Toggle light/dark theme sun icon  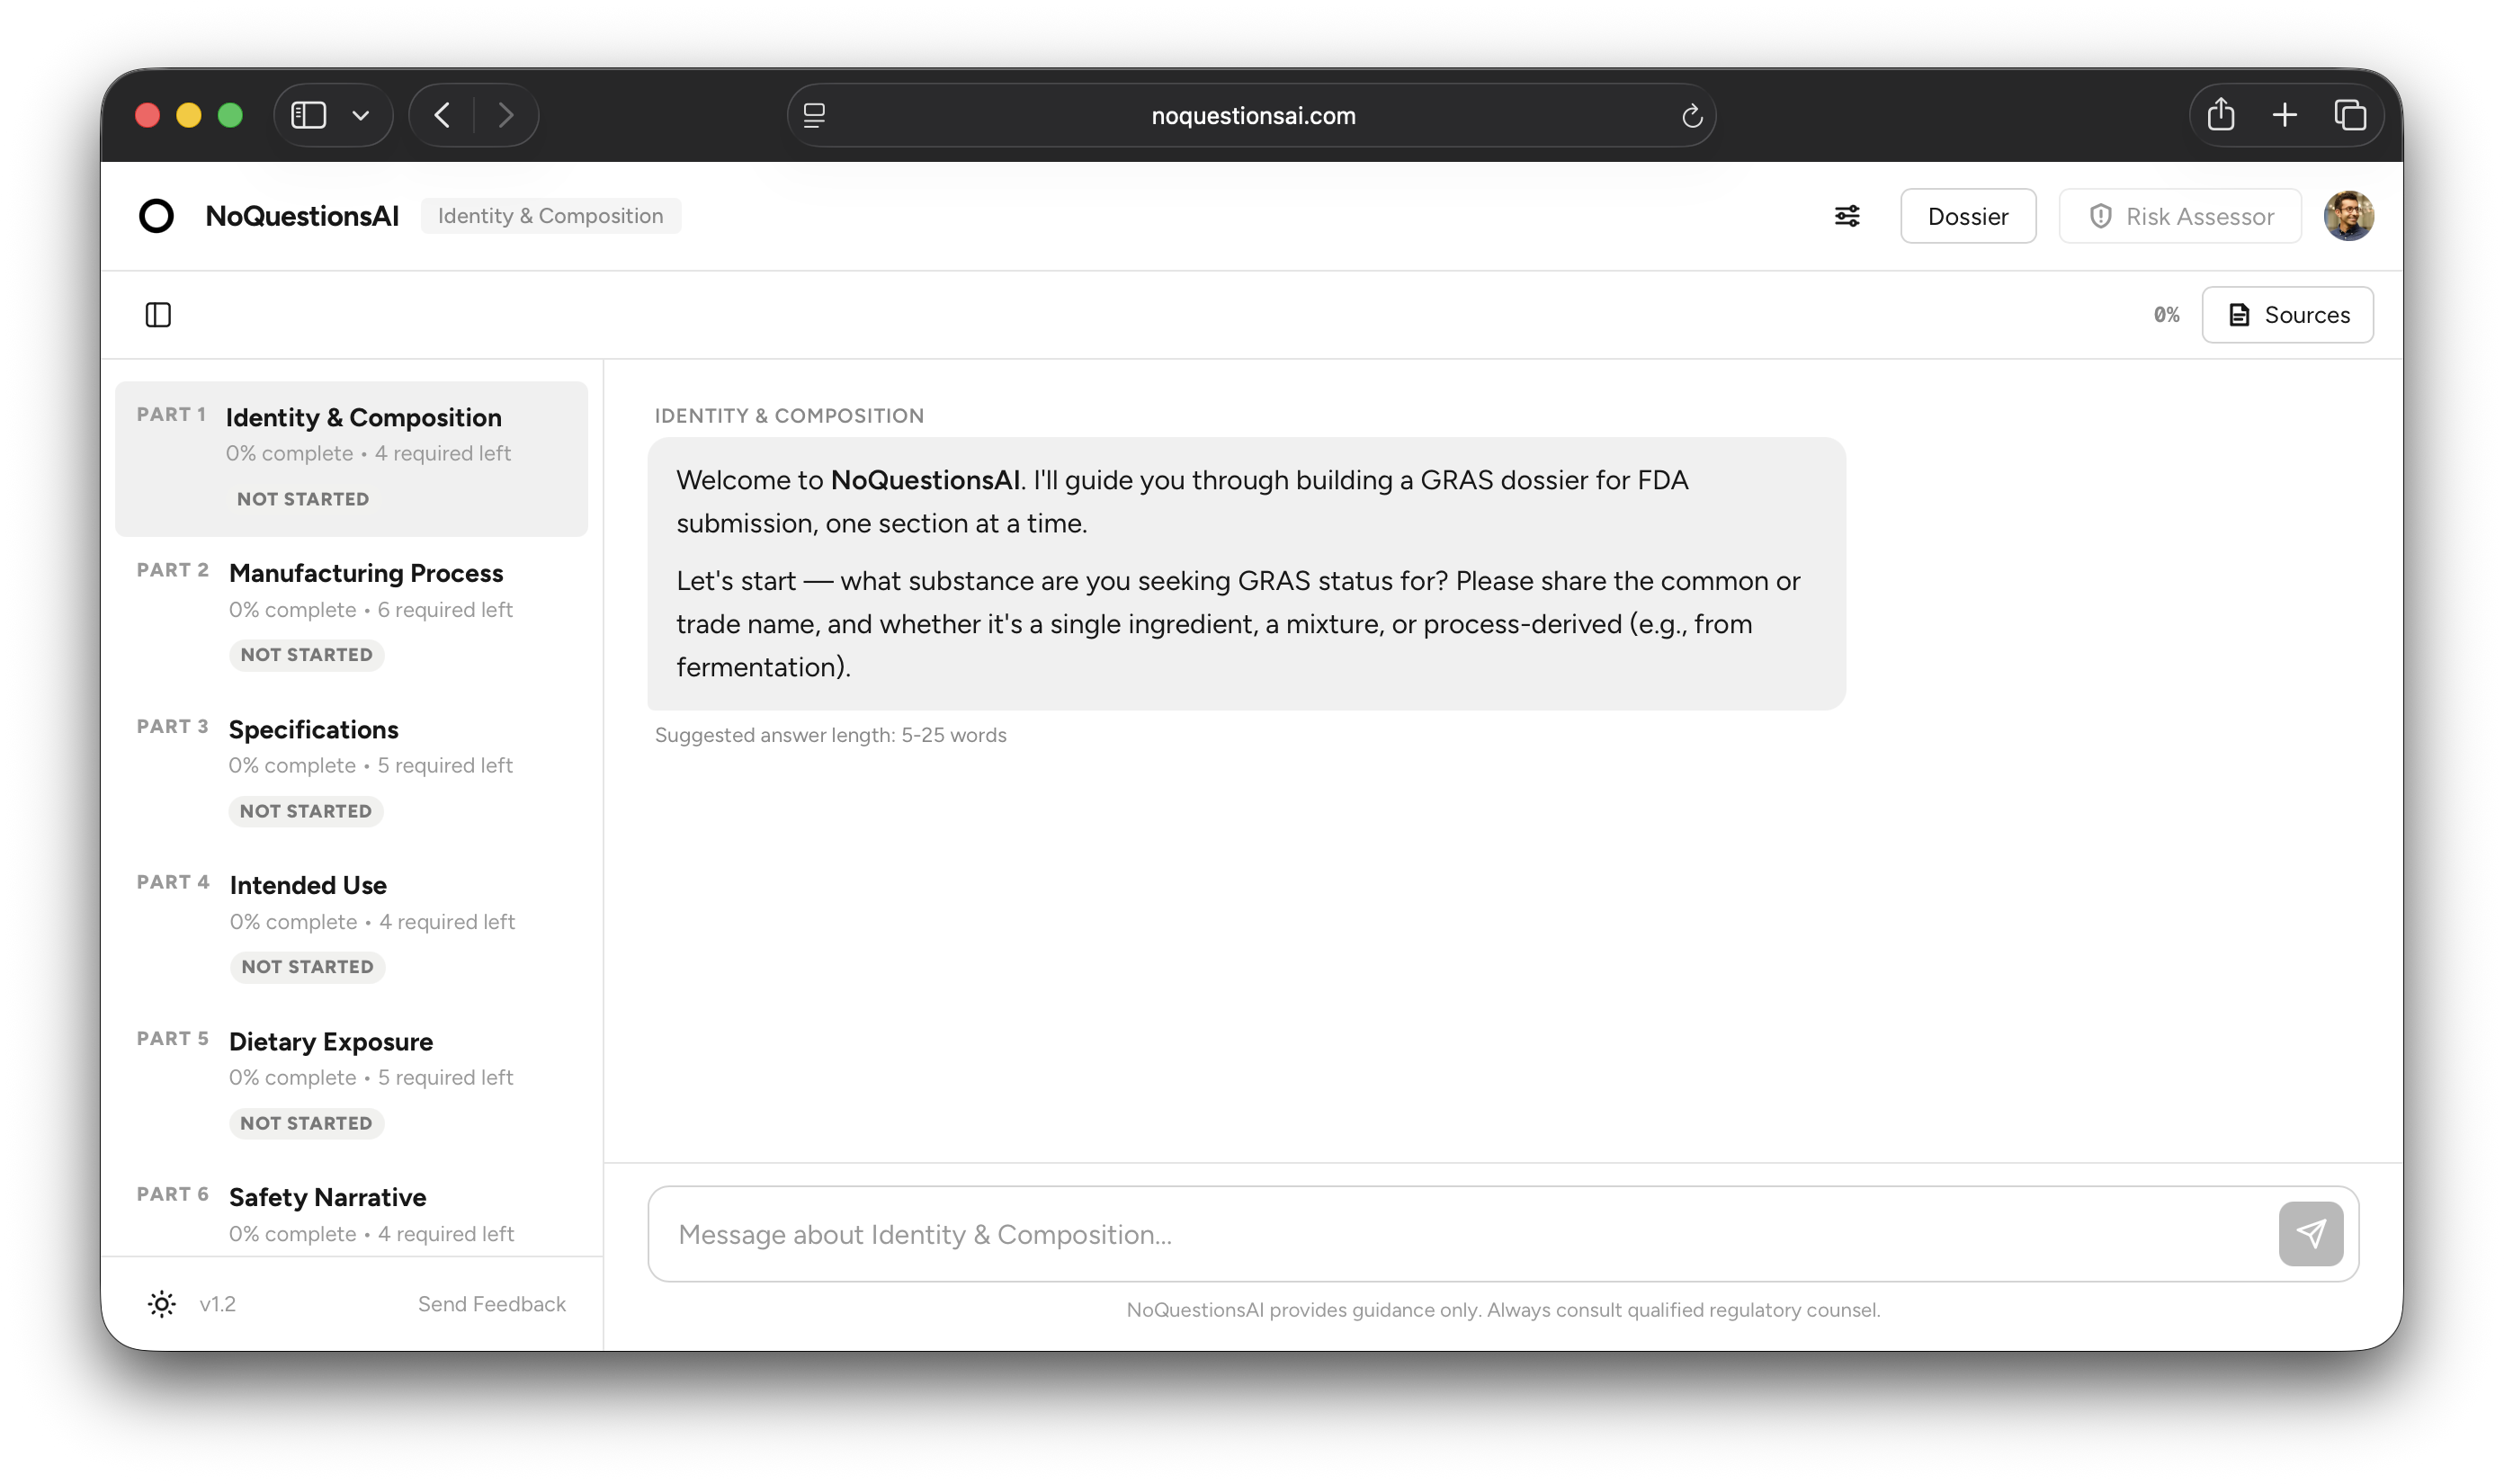[x=162, y=1303]
